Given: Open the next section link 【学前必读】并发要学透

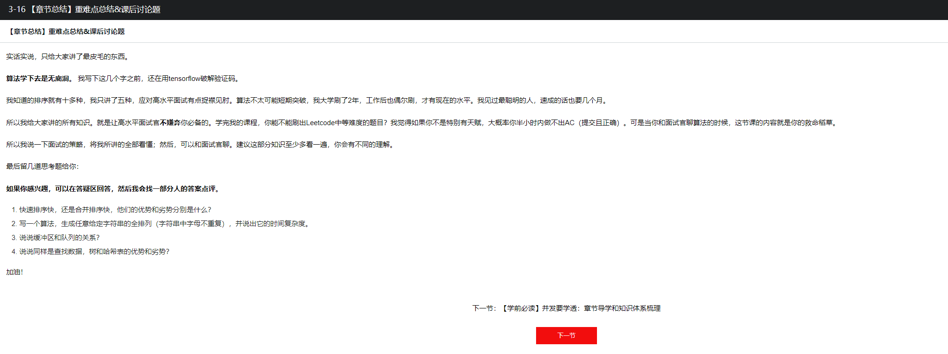Looking at the screenshot, I should coord(580,308).
